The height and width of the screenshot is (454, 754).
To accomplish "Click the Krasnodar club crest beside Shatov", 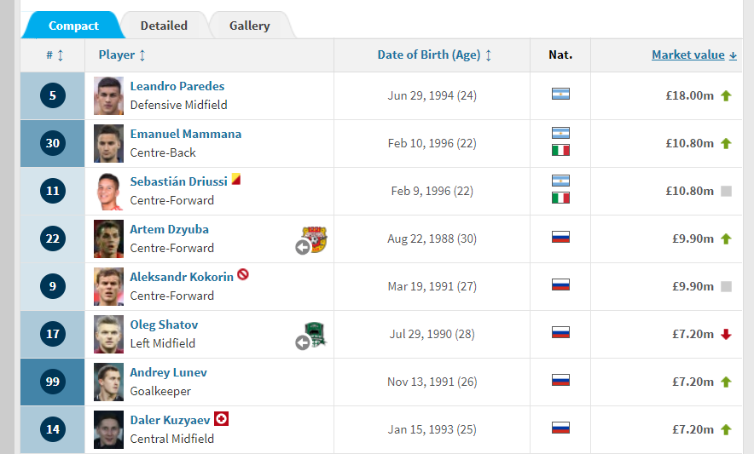I will 315,335.
